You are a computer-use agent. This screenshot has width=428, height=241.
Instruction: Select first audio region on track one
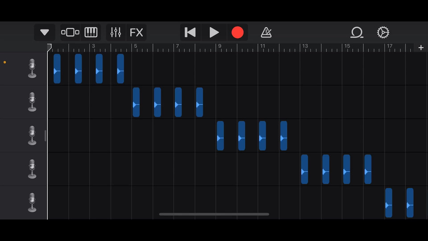click(57, 69)
